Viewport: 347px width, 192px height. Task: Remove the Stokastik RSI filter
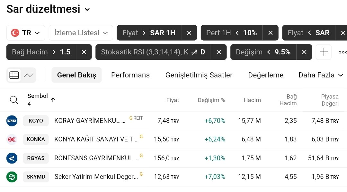(x=218, y=52)
